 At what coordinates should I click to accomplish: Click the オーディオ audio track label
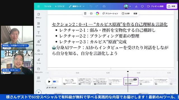click(x=51, y=88)
